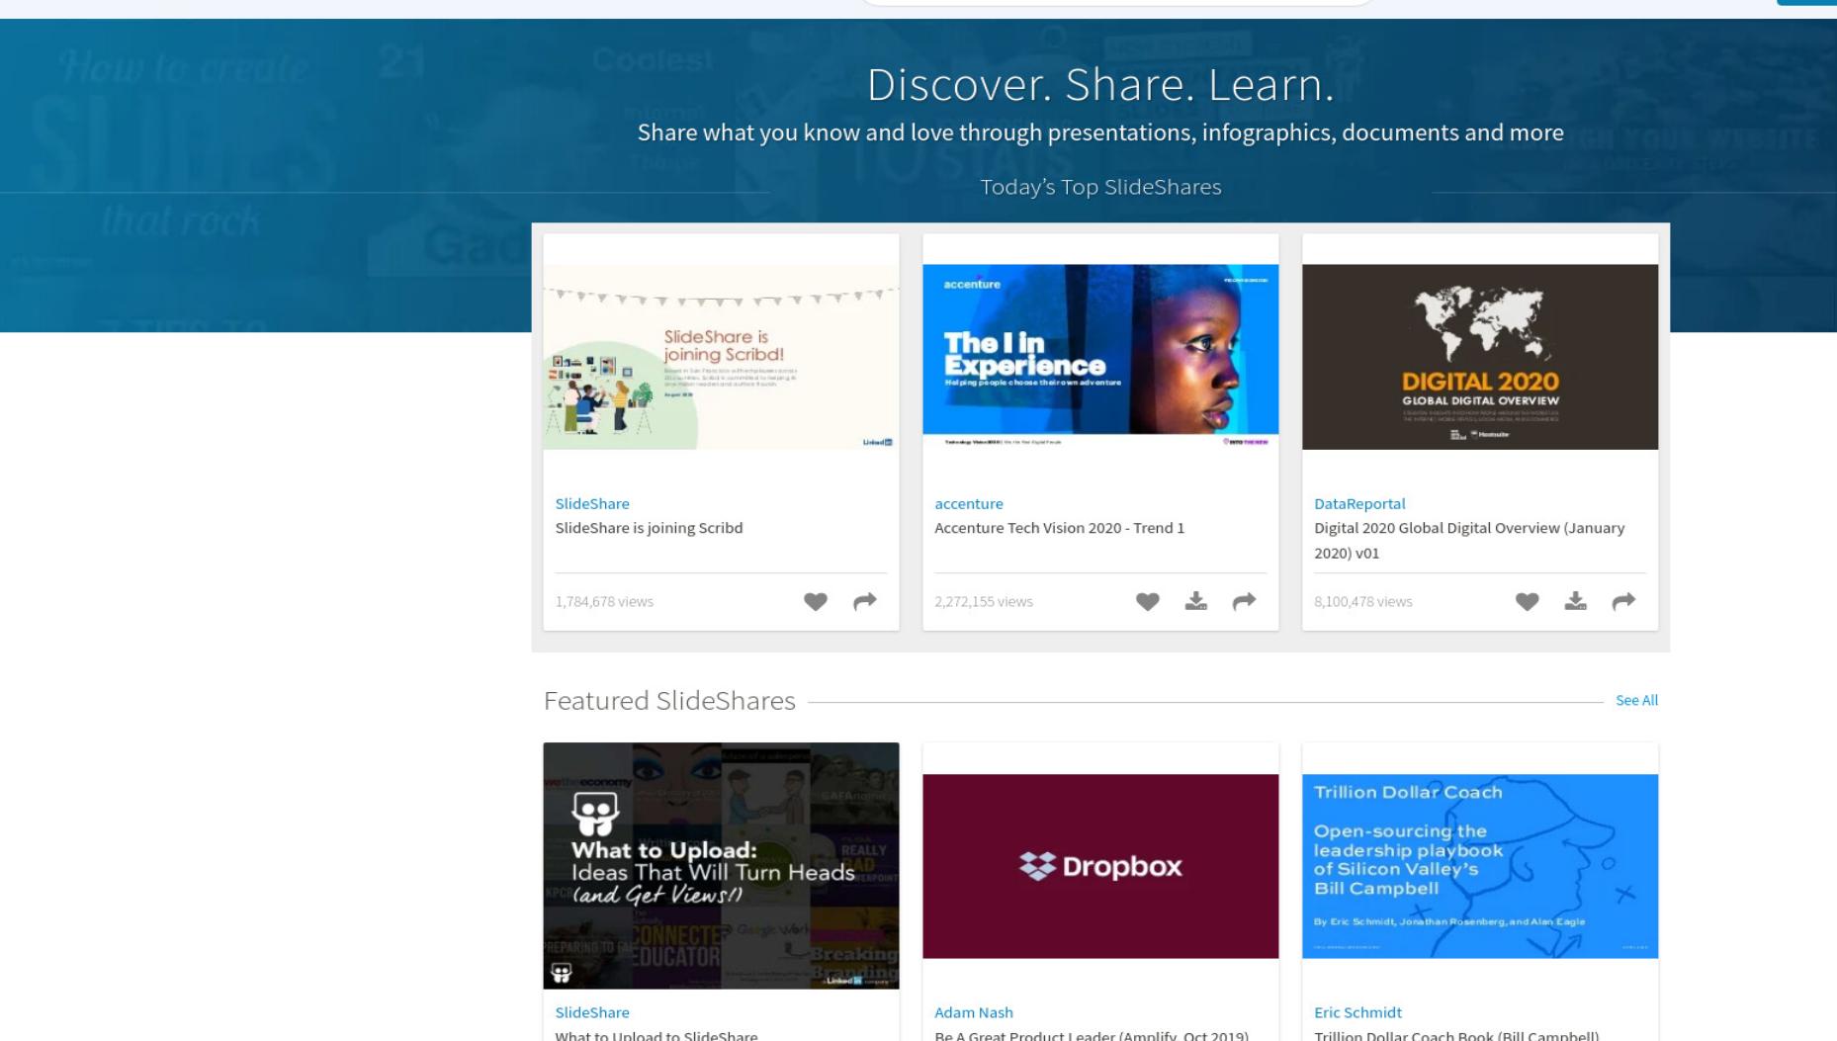Click See All featured SlideShares link
The image size is (1837, 1041).
point(1636,700)
